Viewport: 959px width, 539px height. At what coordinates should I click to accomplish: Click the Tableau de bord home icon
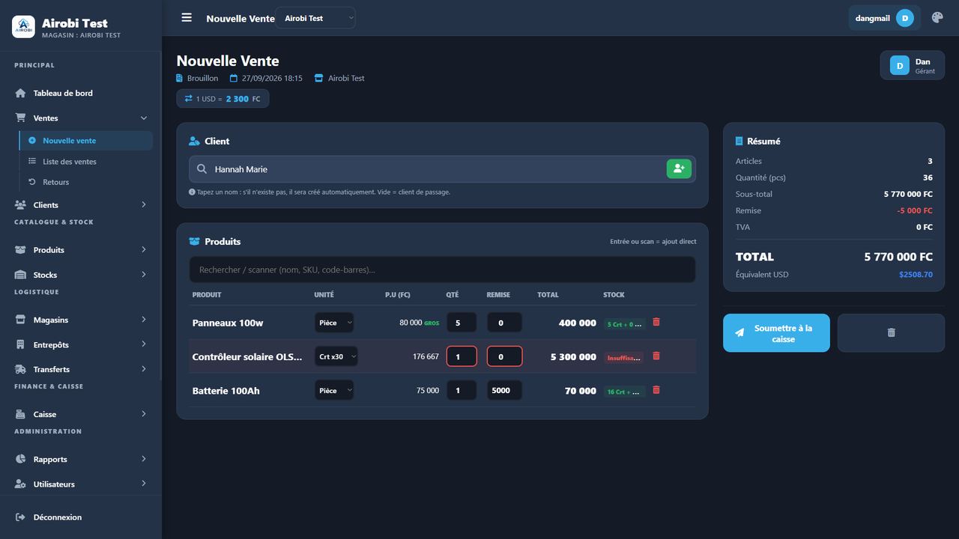21,93
